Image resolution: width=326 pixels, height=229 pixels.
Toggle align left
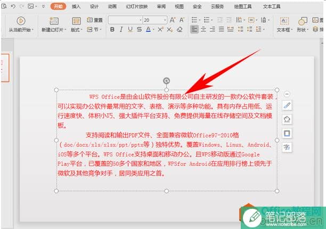click(x=194, y=29)
